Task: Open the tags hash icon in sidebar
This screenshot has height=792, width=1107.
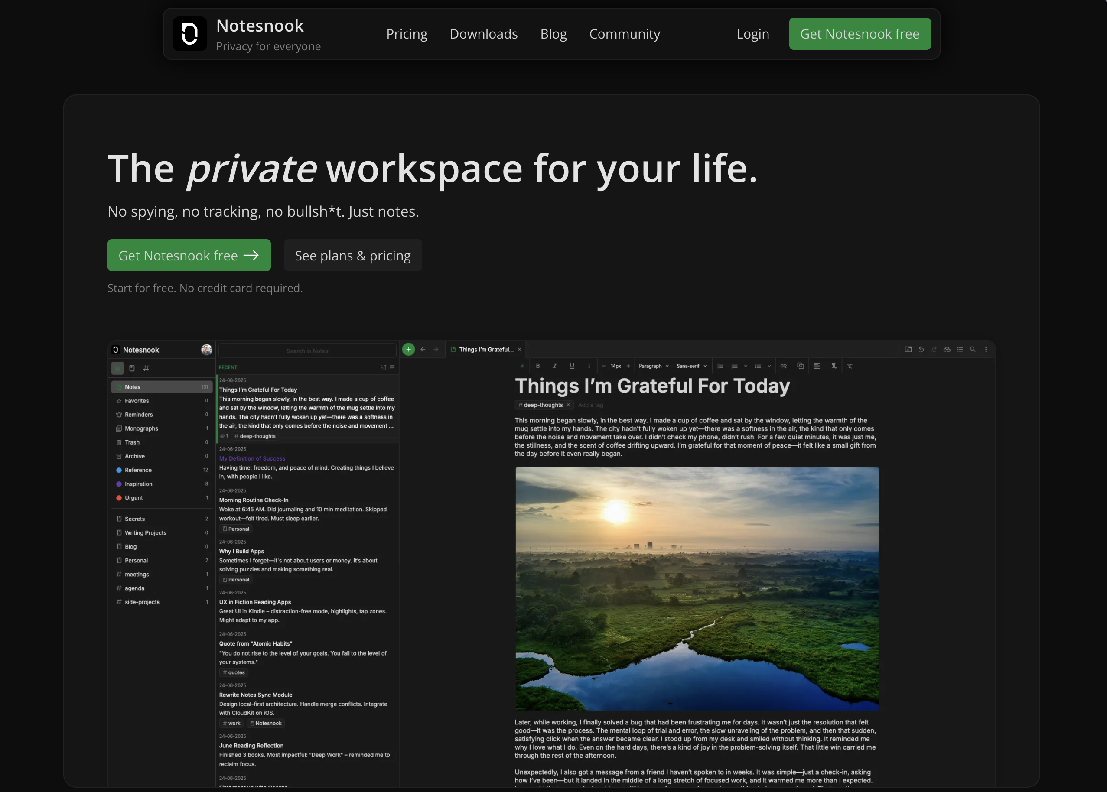Action: (x=146, y=368)
